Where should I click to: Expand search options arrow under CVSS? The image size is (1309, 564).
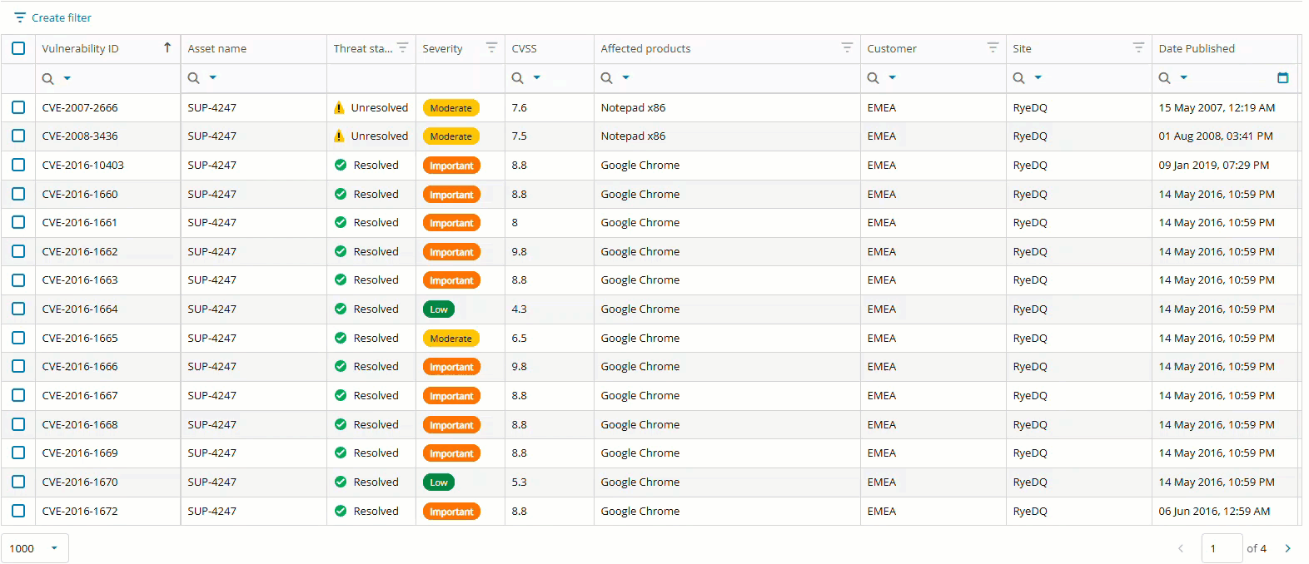pyautogui.click(x=536, y=77)
